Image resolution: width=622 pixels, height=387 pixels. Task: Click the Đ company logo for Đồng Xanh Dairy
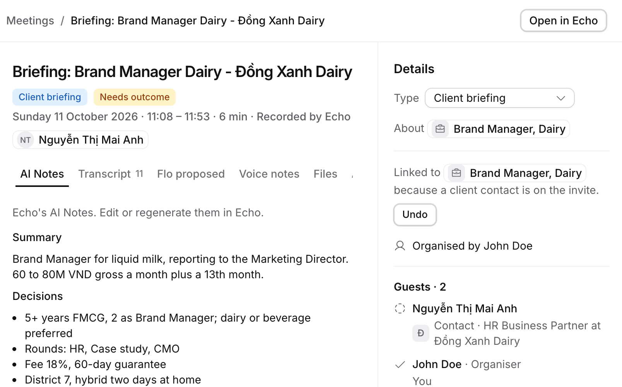(x=421, y=333)
